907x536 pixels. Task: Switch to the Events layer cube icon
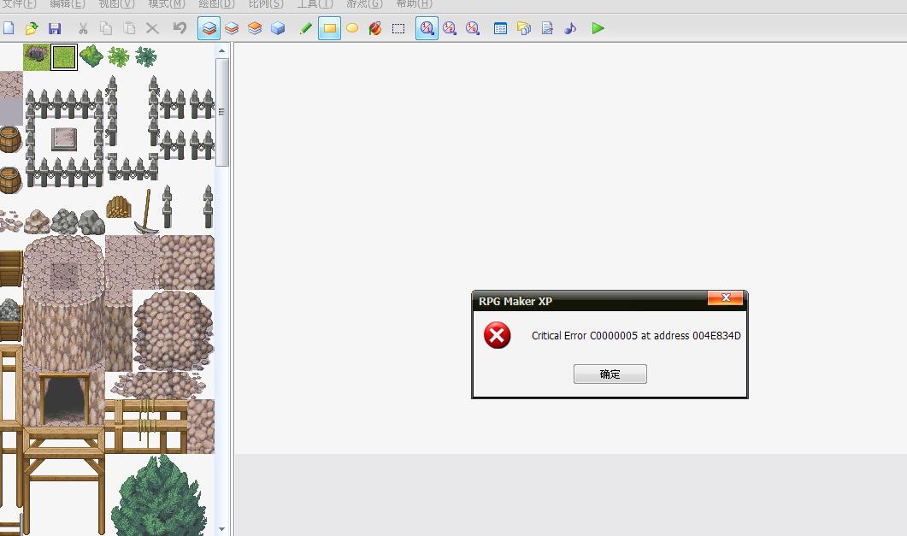click(x=278, y=28)
